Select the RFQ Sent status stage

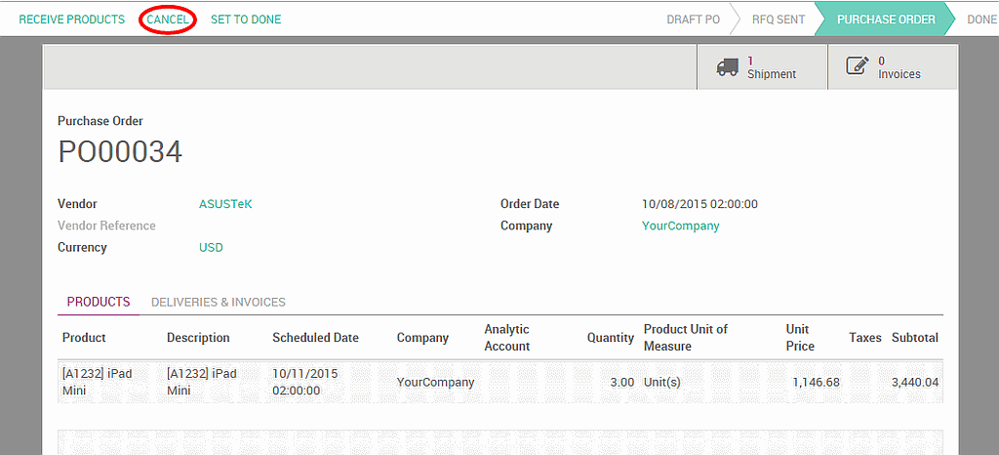(778, 20)
